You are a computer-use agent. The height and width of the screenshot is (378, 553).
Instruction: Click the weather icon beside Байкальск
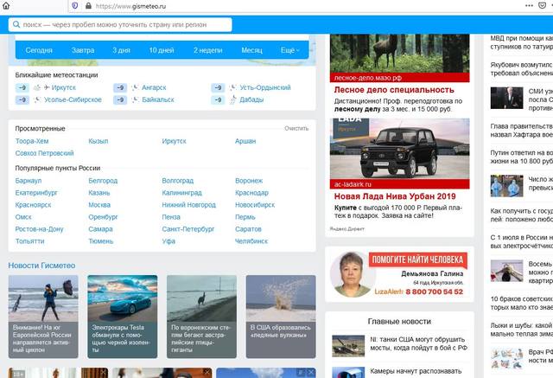click(x=135, y=99)
